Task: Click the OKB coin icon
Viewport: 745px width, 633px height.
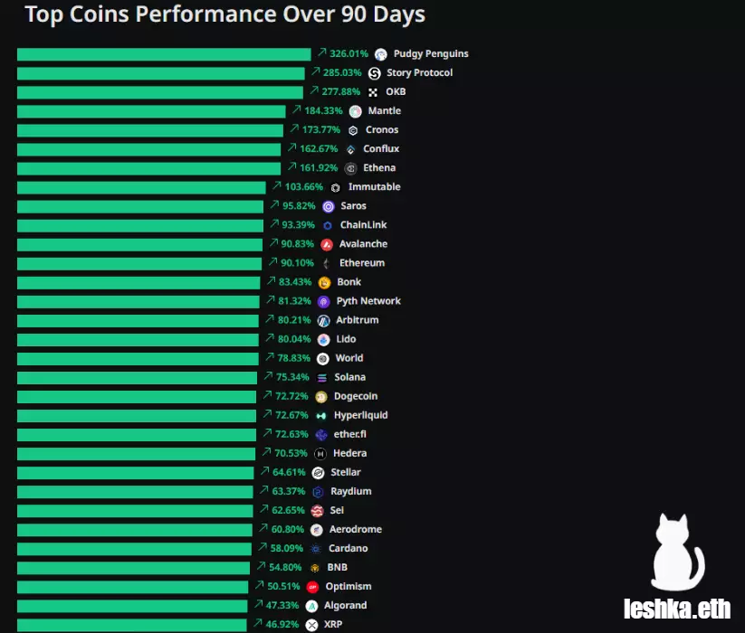Action: [x=373, y=92]
